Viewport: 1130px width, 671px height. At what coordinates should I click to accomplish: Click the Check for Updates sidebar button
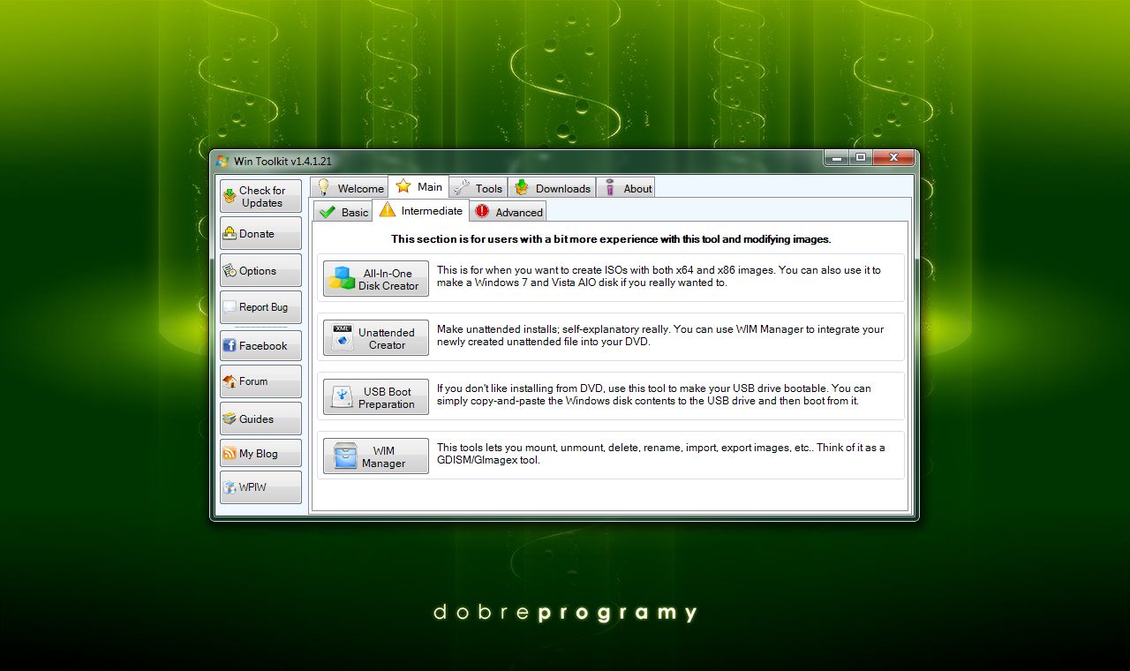[x=260, y=196]
